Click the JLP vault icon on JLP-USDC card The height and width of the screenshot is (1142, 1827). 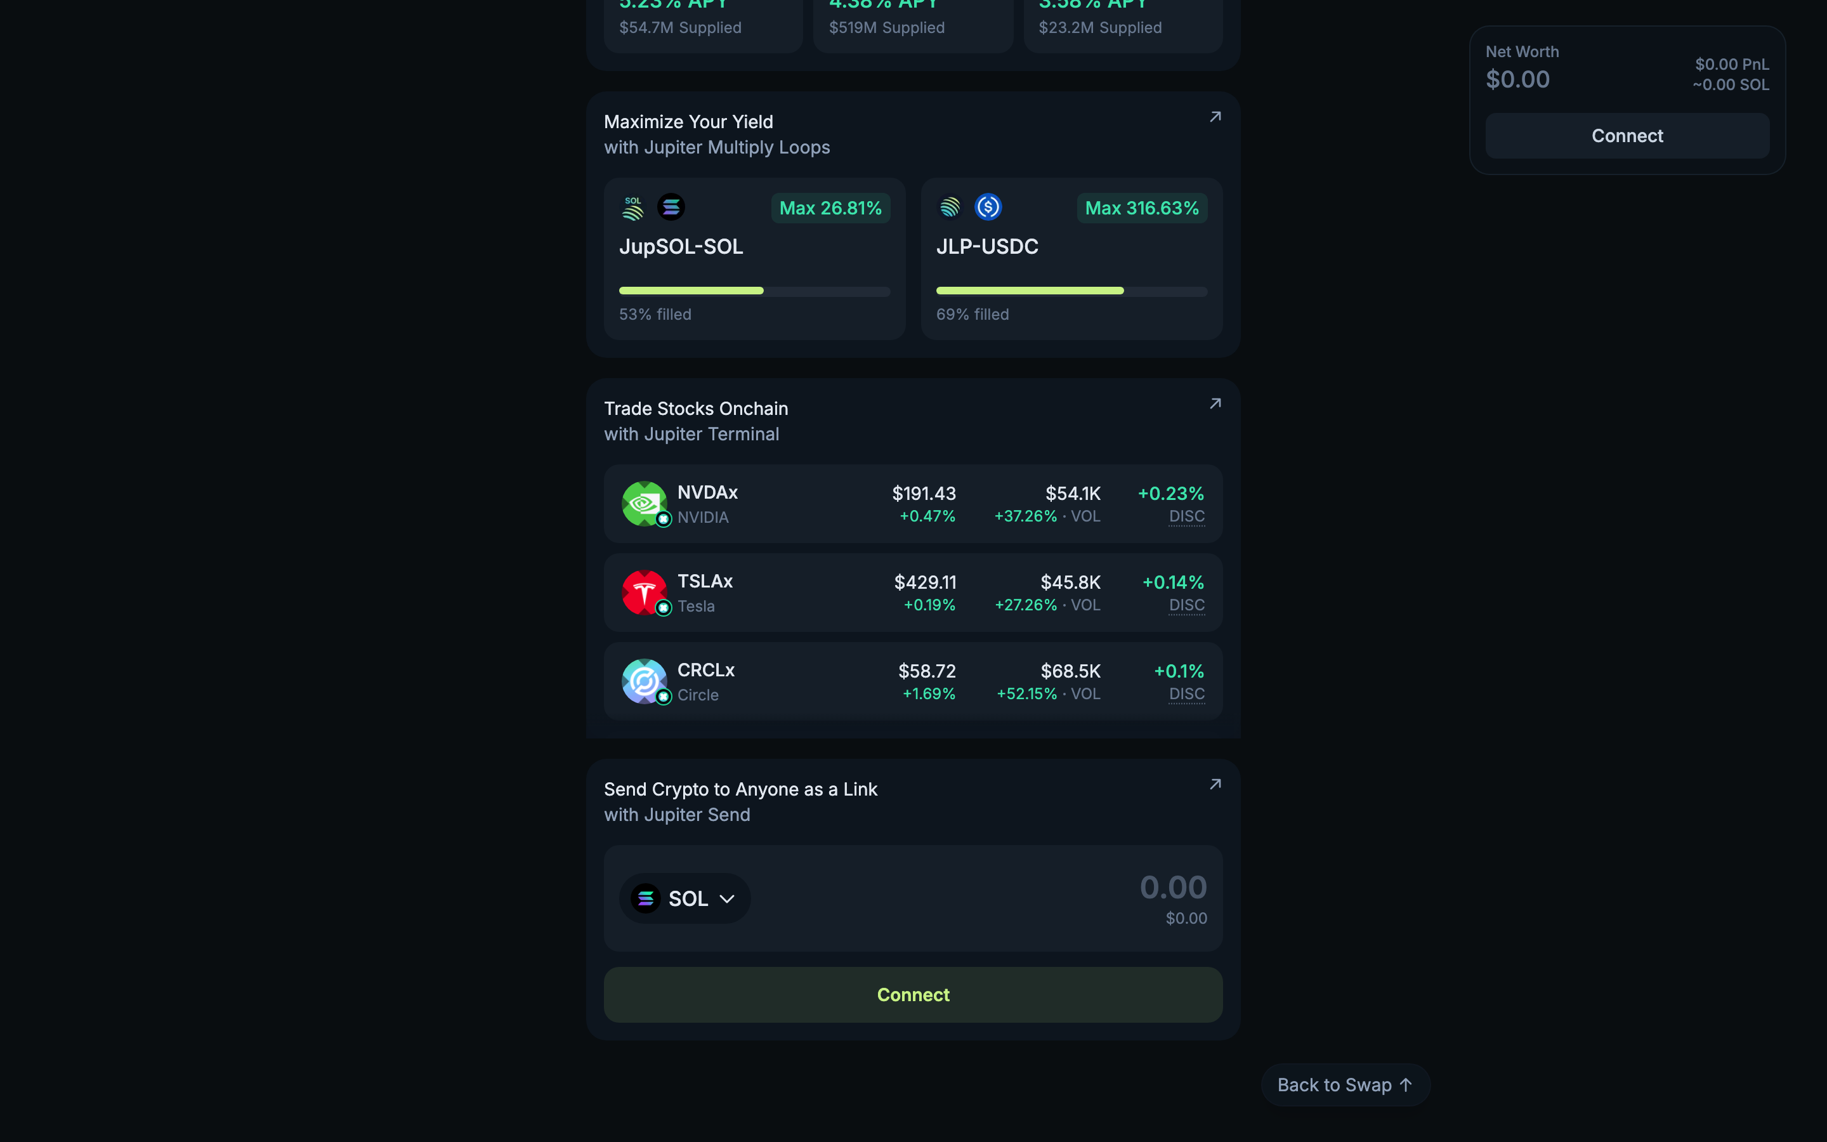coord(950,206)
